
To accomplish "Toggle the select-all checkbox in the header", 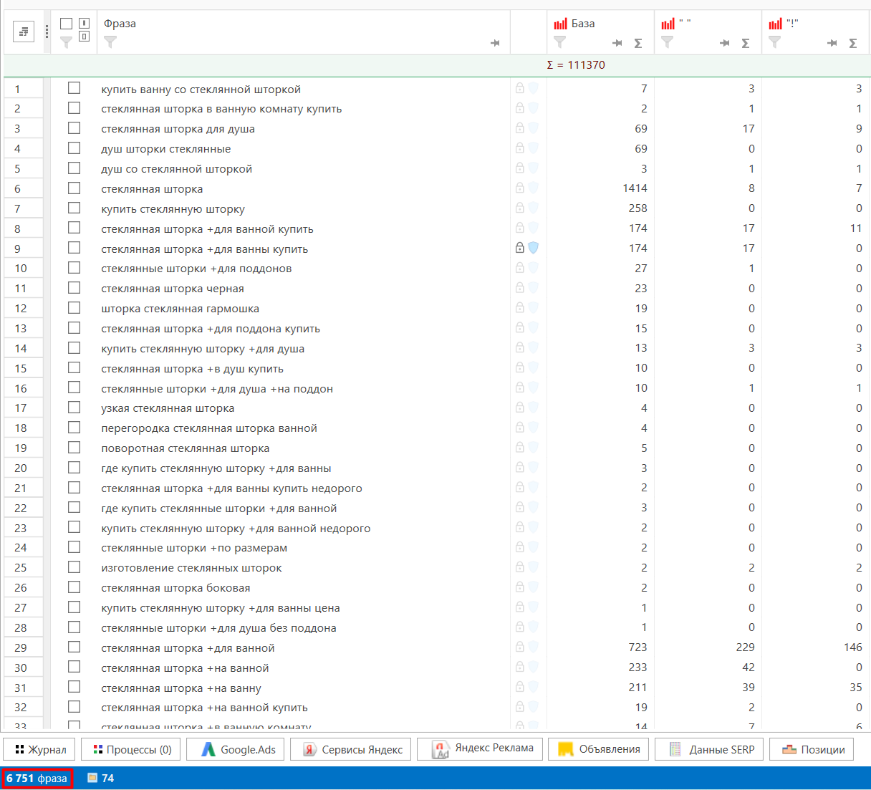I will coord(66,24).
